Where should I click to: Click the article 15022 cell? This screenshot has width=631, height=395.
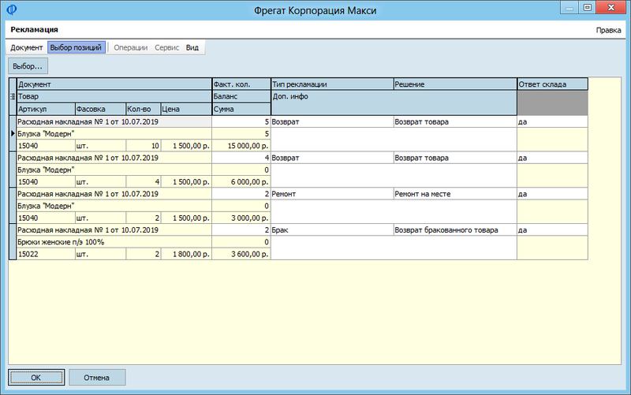[46, 254]
